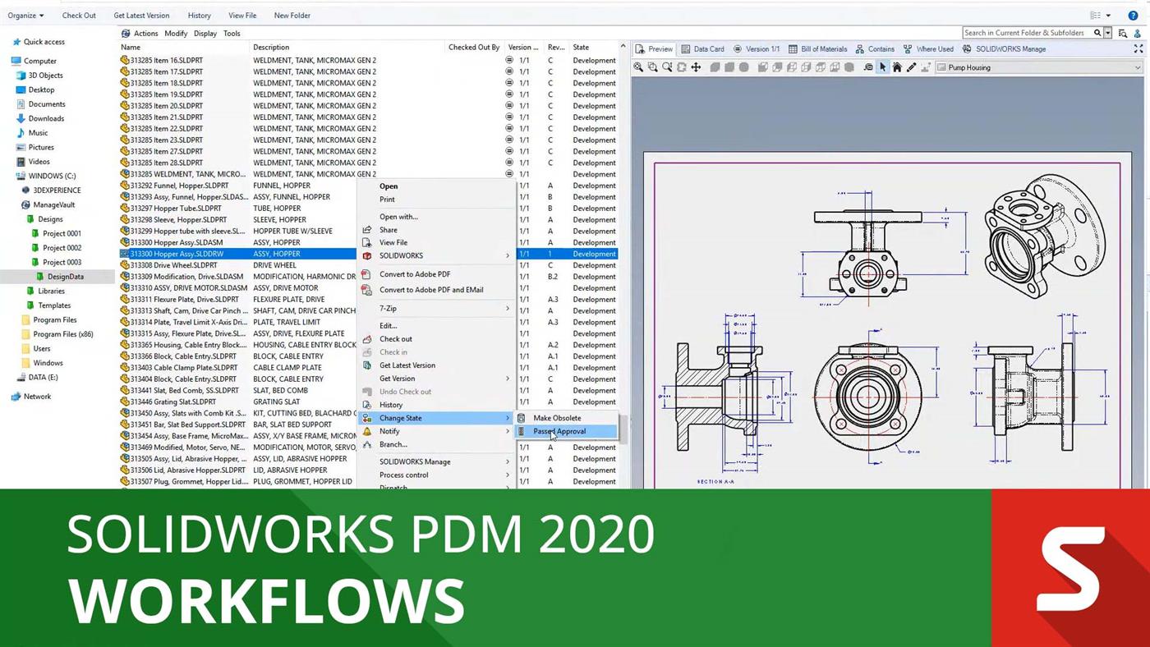Select the Zoom to Fit tool in preview toolbar
1150x647 pixels.
[637, 67]
